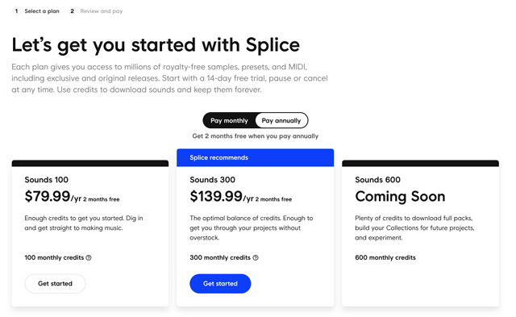Click the Splice recommends blue banner
This screenshot has width=516, height=317.
pyautogui.click(x=255, y=157)
